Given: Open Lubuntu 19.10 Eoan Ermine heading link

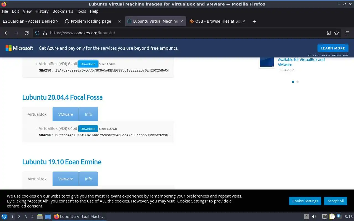Looking at the screenshot, I should coord(62,162).
